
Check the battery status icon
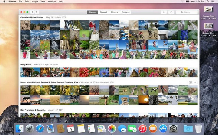click(188, 1)
